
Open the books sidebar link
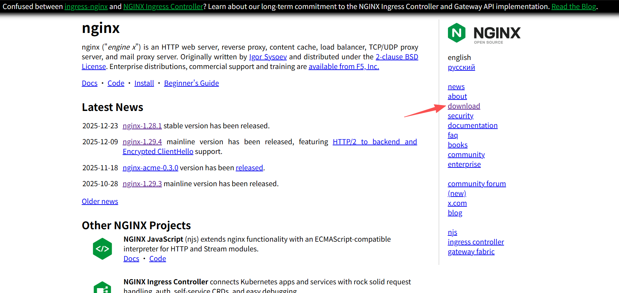[458, 145]
